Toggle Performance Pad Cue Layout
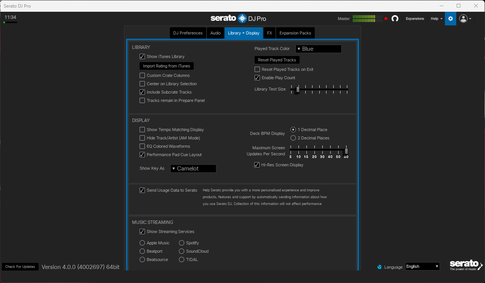The height and width of the screenshot is (283, 485). click(142, 155)
